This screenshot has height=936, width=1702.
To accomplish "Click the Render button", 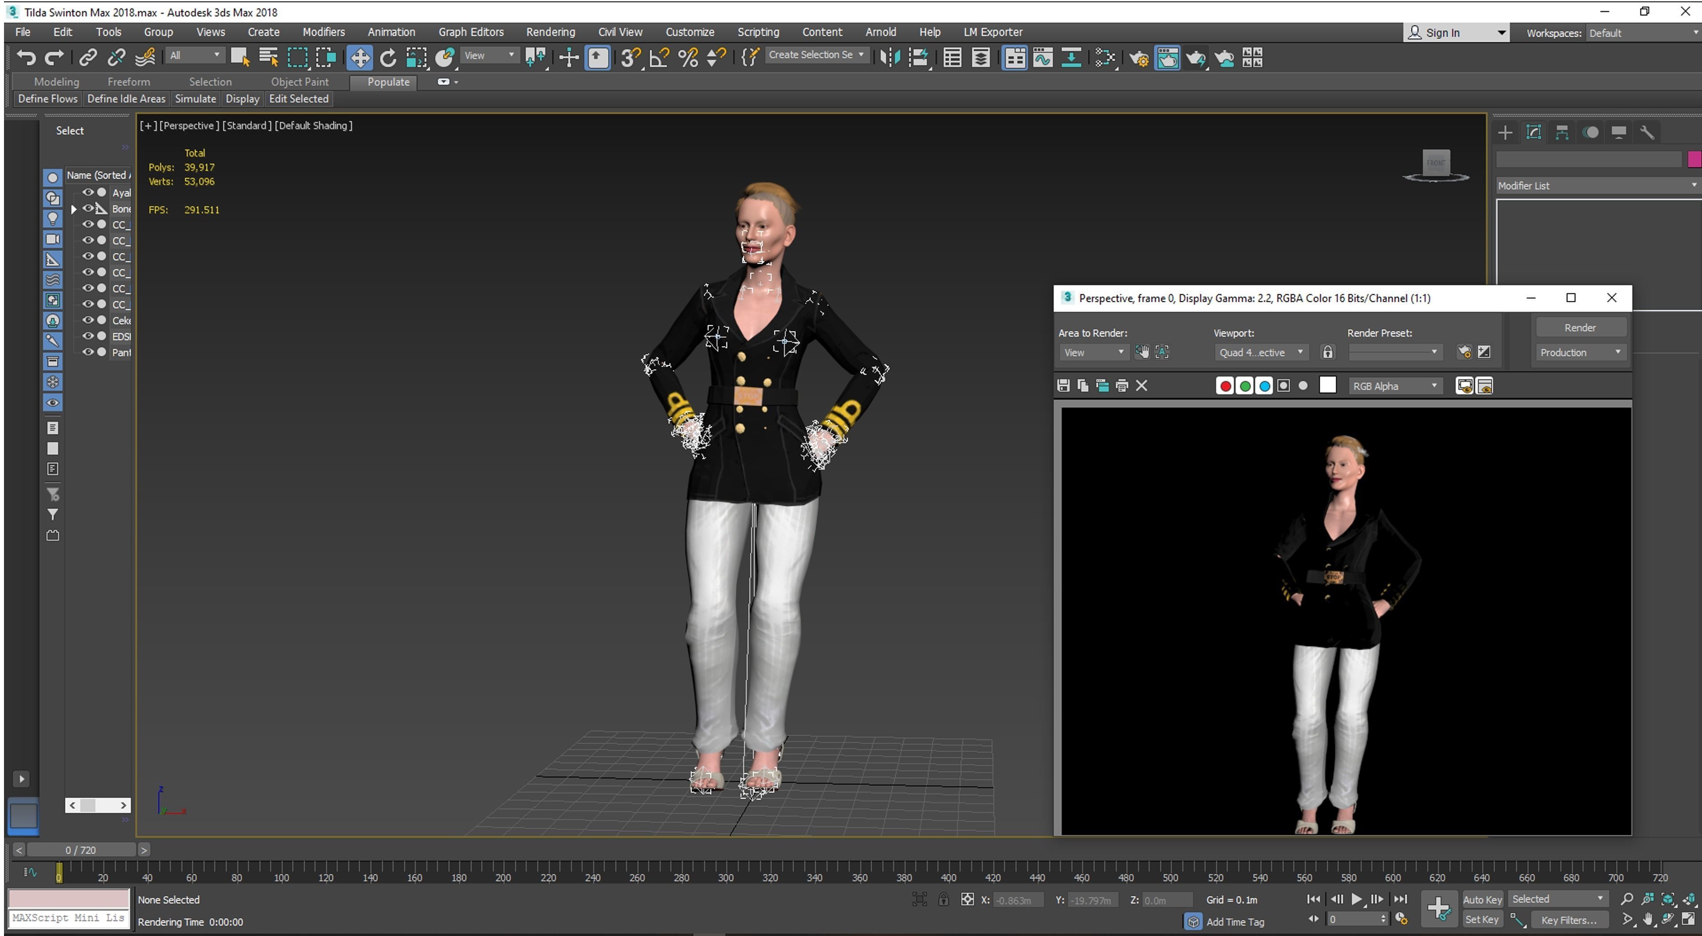I will (1580, 328).
